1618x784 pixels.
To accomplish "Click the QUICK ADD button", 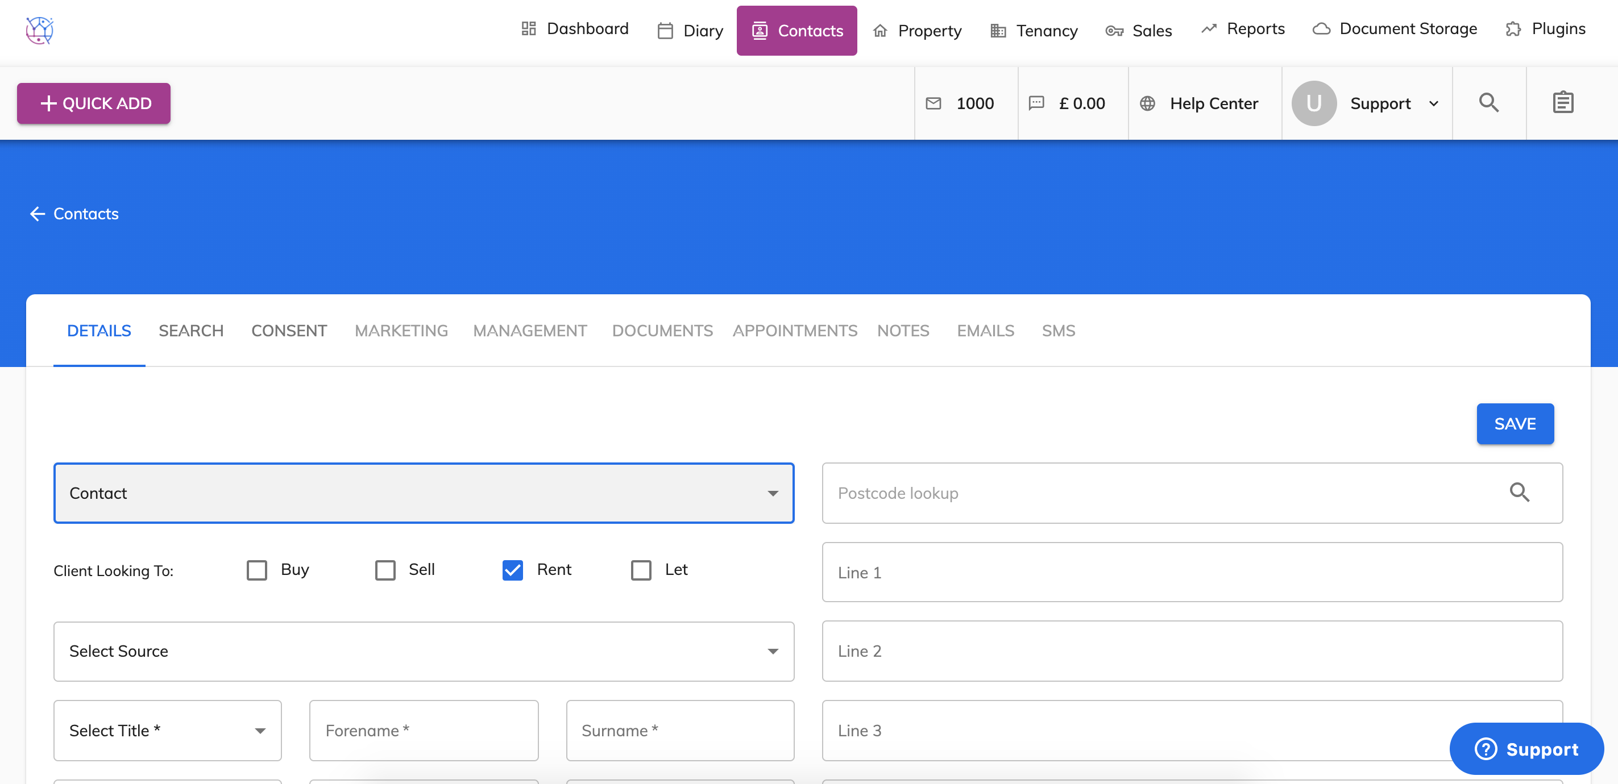I will pos(94,103).
